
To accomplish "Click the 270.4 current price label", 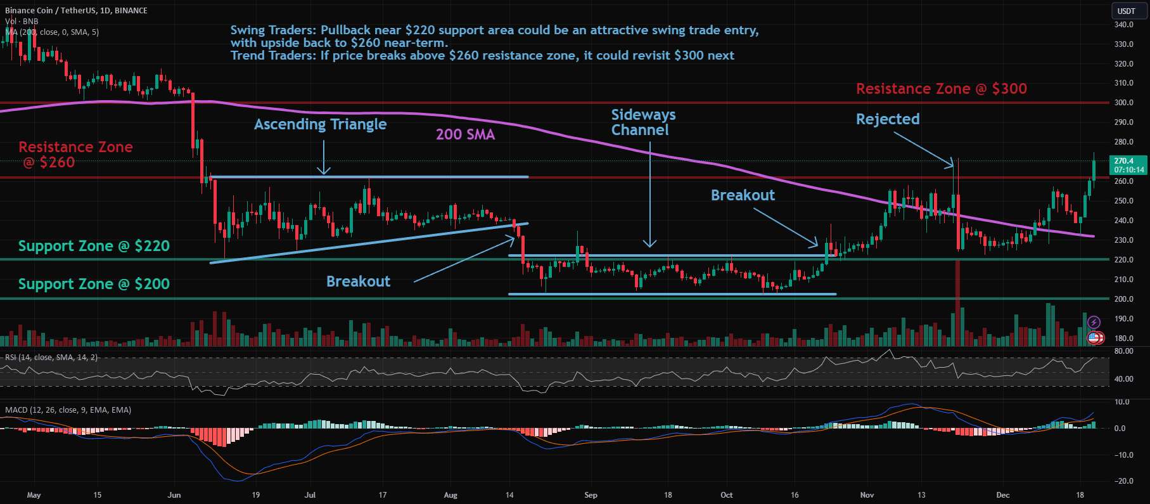I will pos(1129,165).
